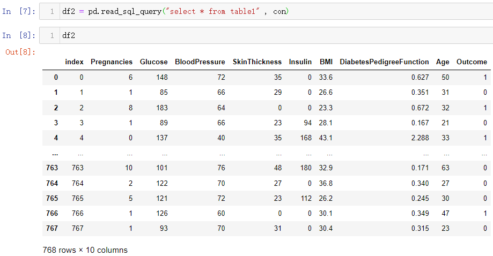The height and width of the screenshot is (256, 493).
Task: Click the 768 rows × 10 columns summary
Action: (x=85, y=250)
